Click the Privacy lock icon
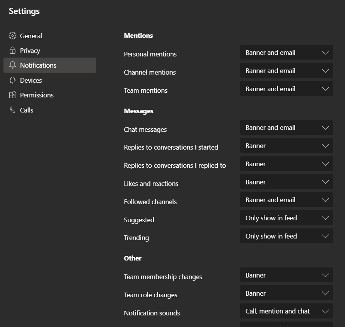 (x=12, y=51)
